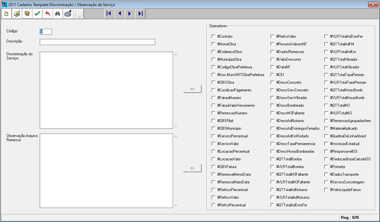Enable the #Contrato checkbox
Viewport: 380px width, 222px height.
pos(213,37)
